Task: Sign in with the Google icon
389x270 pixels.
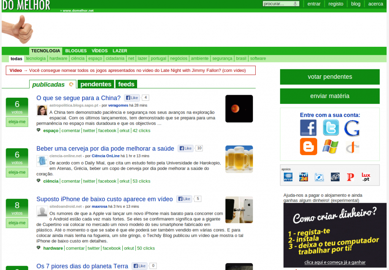Action: click(x=352, y=128)
